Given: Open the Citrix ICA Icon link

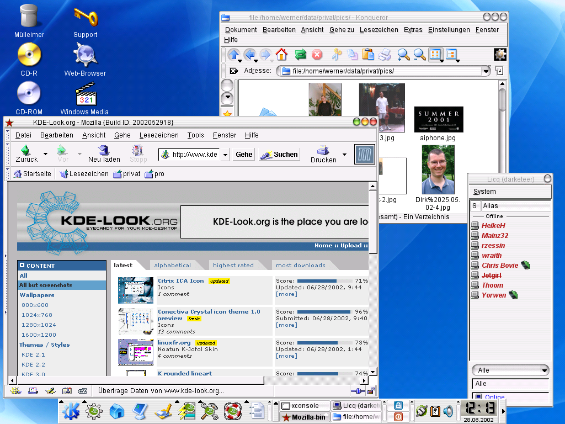Looking at the screenshot, I should tap(180, 280).
